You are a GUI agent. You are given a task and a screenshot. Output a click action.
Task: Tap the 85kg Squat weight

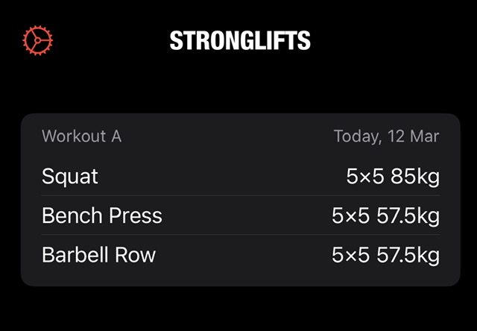point(414,177)
